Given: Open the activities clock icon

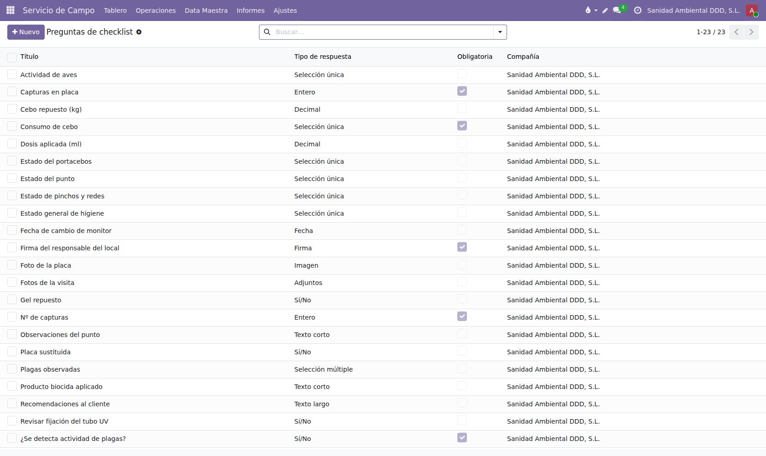Looking at the screenshot, I should pos(637,10).
